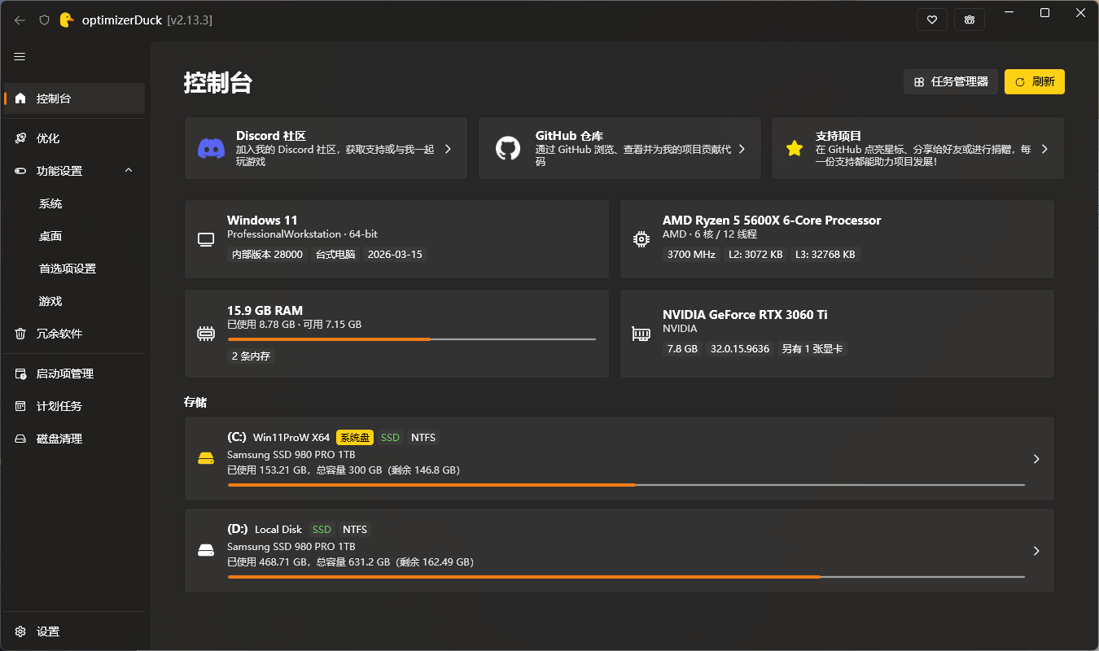Image resolution: width=1099 pixels, height=651 pixels.
Task: Click the heart icon button
Action: 931,20
